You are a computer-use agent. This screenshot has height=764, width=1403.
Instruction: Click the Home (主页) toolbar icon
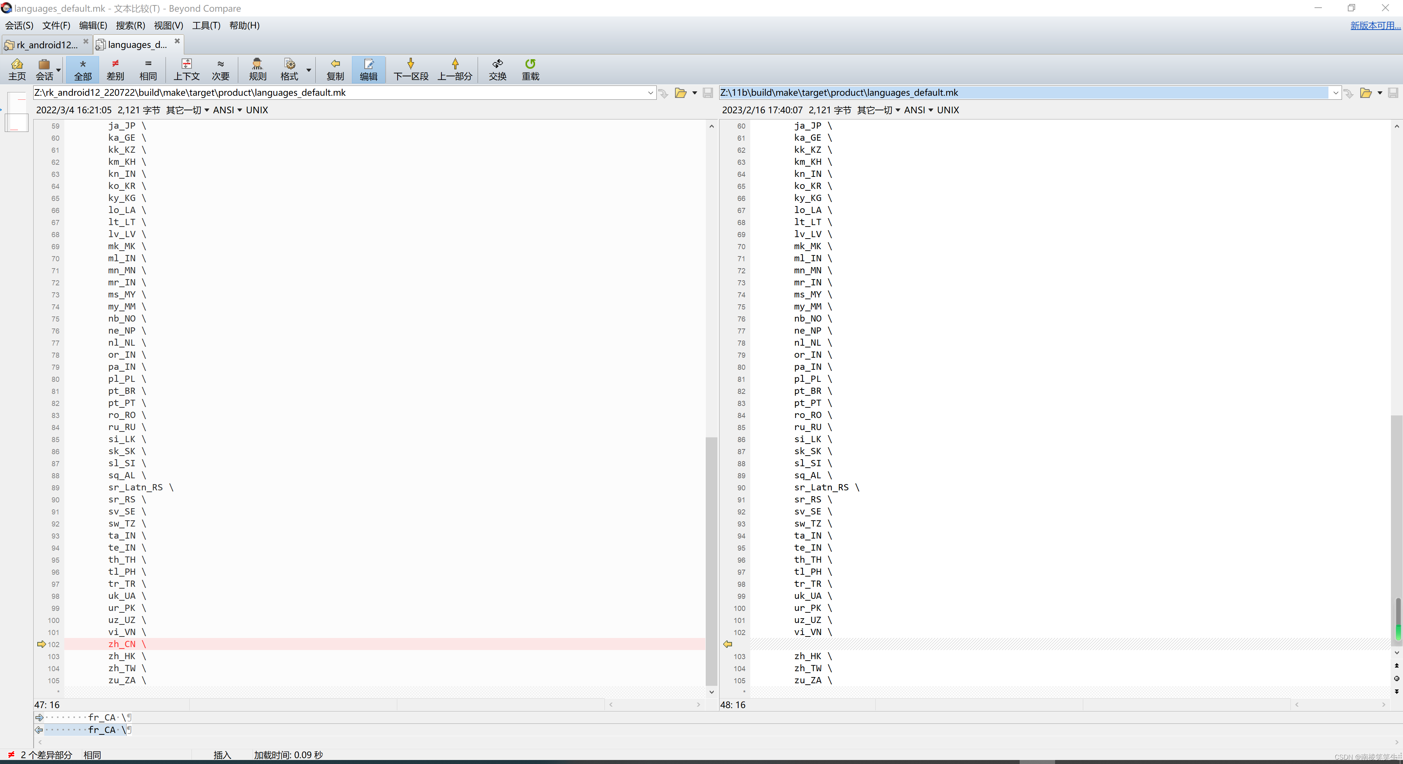pos(17,69)
